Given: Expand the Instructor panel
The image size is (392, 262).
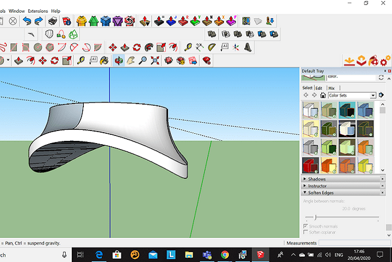Looking at the screenshot, I should point(317,186).
